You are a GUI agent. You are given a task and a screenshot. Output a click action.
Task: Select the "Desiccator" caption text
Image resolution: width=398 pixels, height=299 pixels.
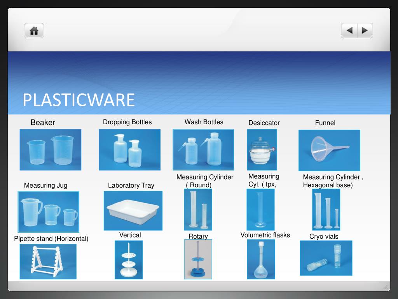click(264, 123)
